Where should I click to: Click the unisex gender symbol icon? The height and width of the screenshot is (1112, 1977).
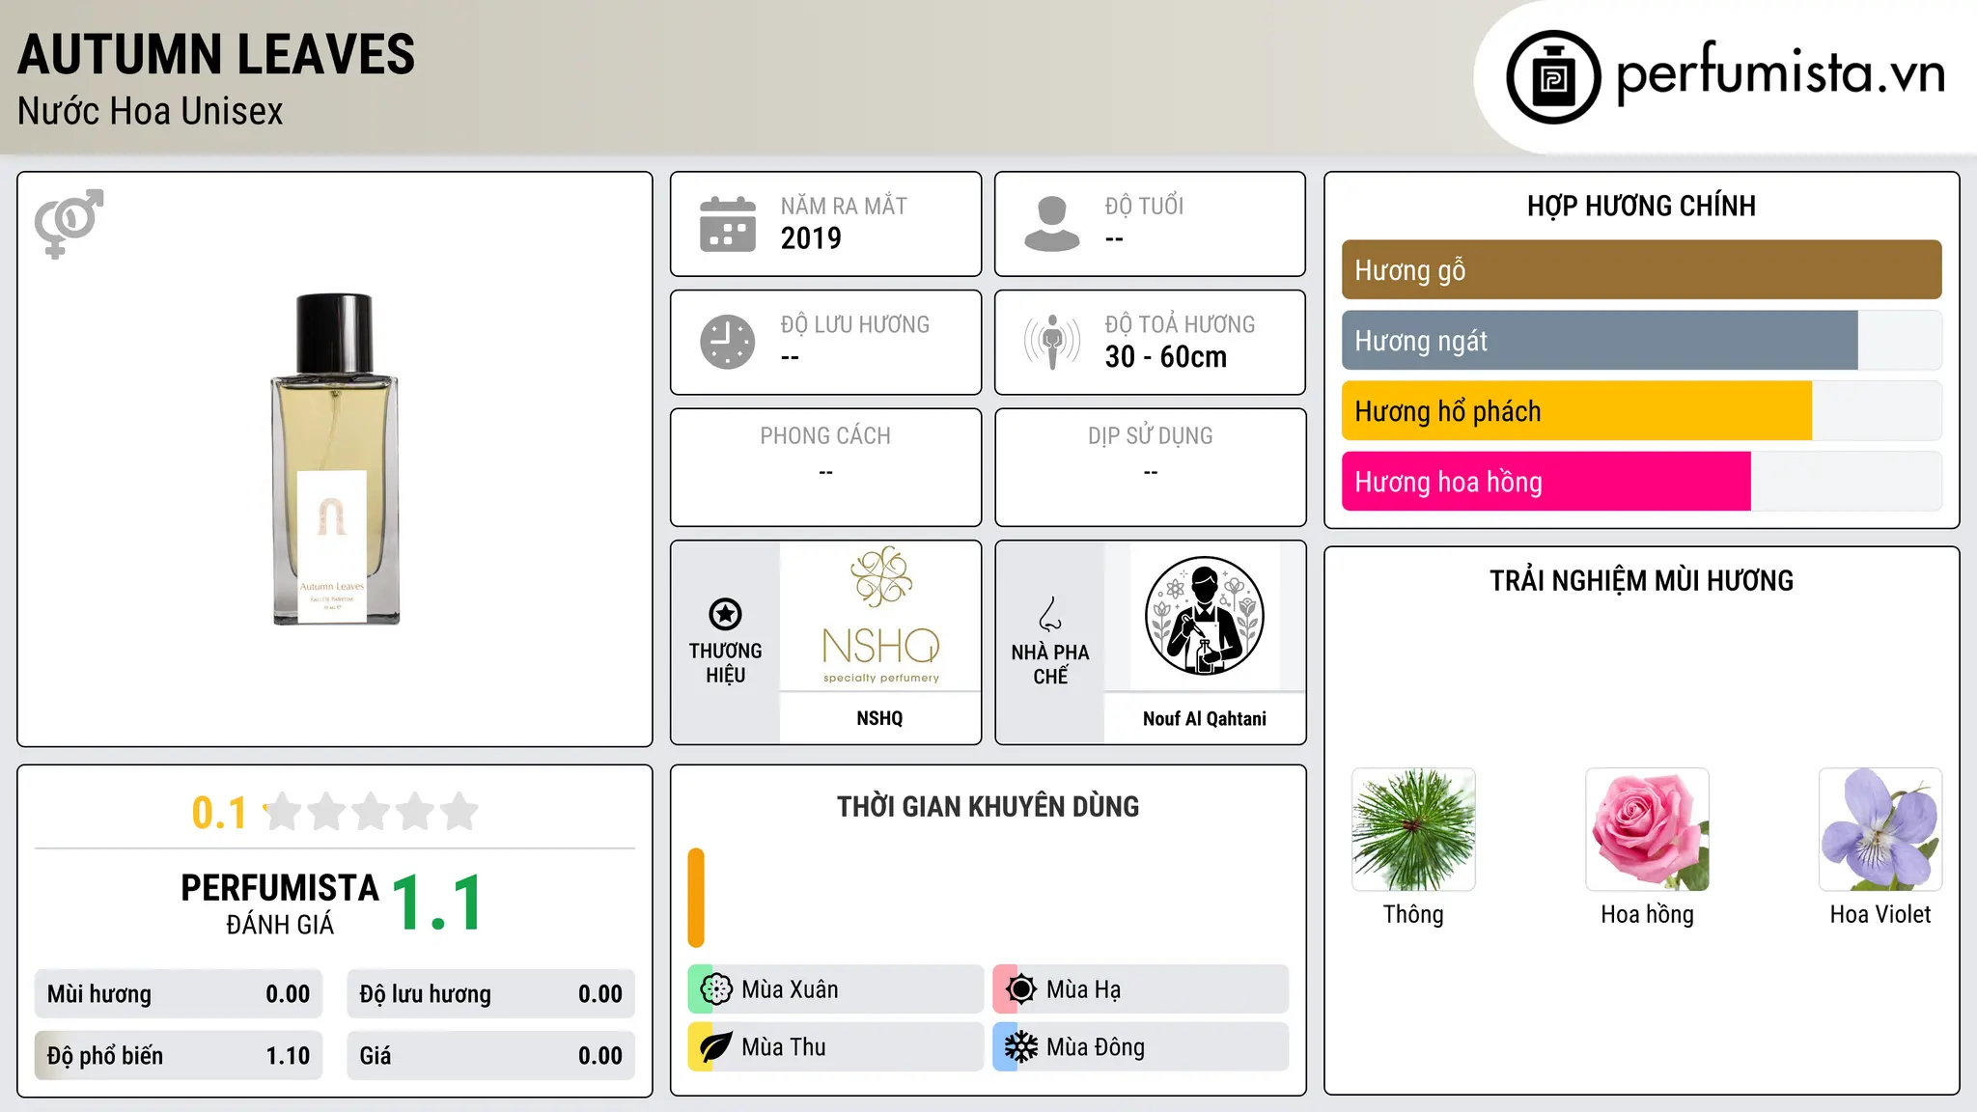point(69,224)
